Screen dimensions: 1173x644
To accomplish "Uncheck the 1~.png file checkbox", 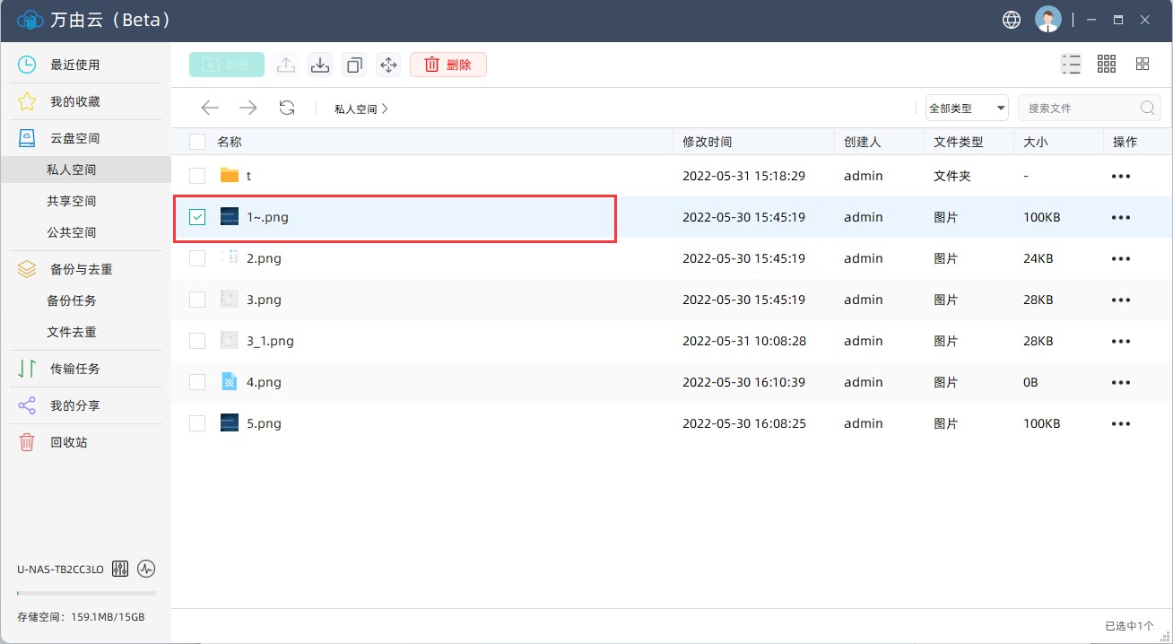I will click(197, 217).
